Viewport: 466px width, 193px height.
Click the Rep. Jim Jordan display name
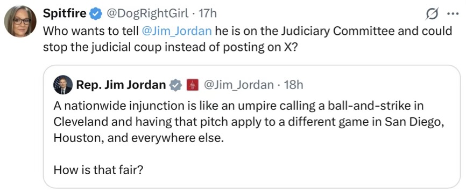pos(121,85)
